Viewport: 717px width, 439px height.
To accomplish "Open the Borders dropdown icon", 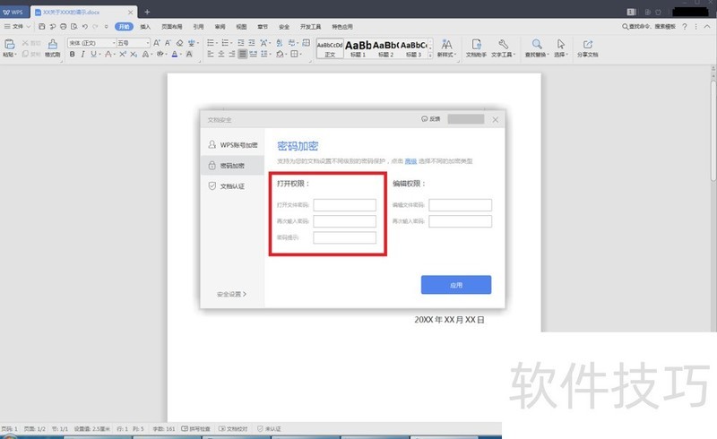I will tap(296, 55).
